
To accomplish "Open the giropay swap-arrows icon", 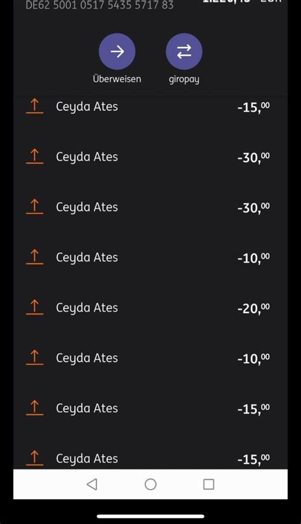I will coord(184,51).
